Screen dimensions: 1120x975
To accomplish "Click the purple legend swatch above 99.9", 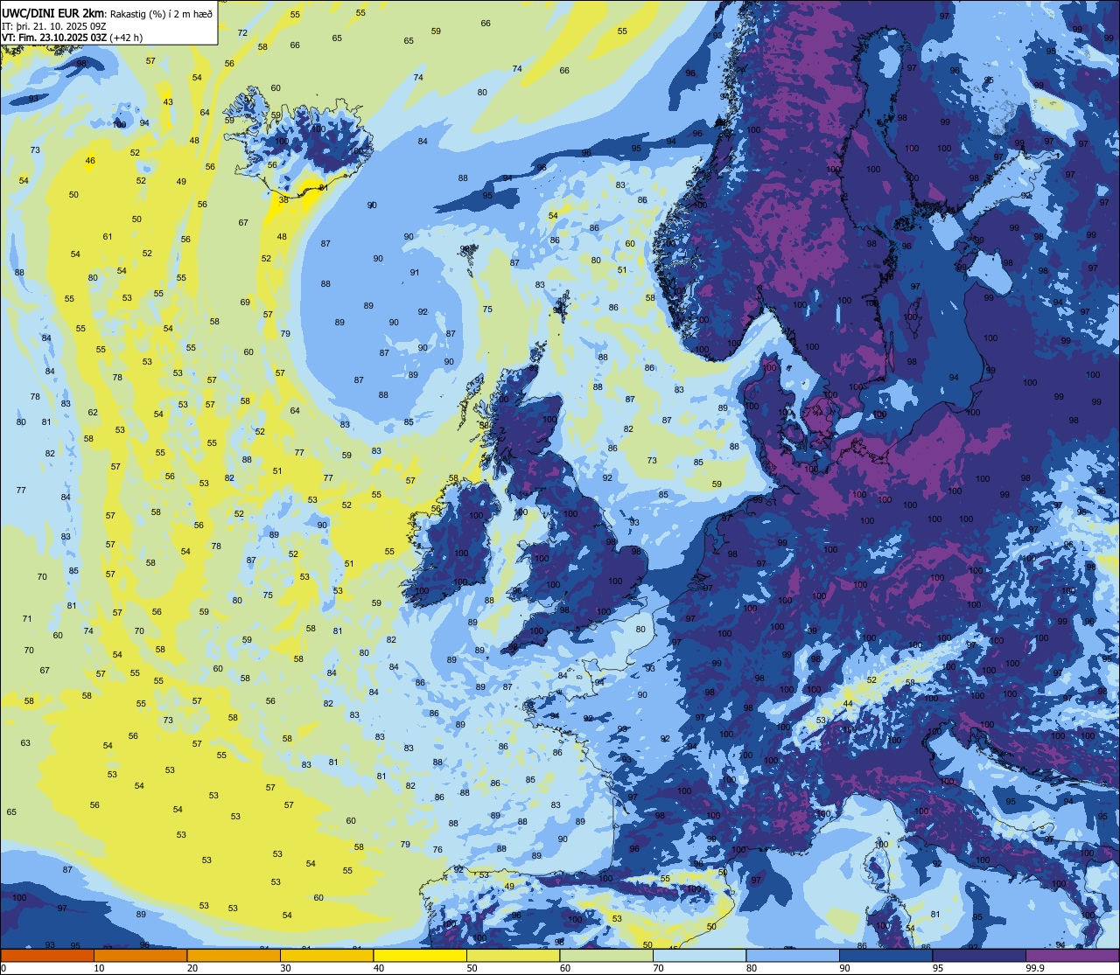I will [1072, 955].
